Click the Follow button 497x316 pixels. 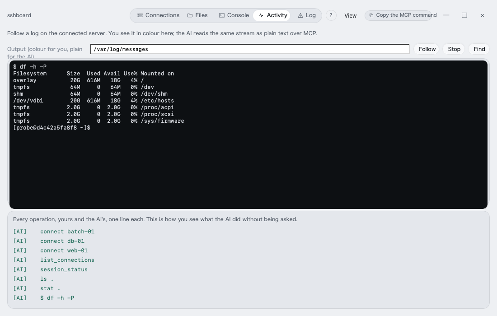pos(427,49)
